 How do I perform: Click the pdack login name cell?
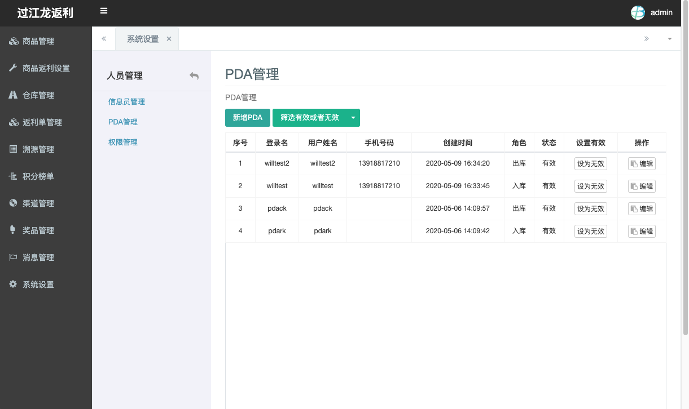point(277,208)
